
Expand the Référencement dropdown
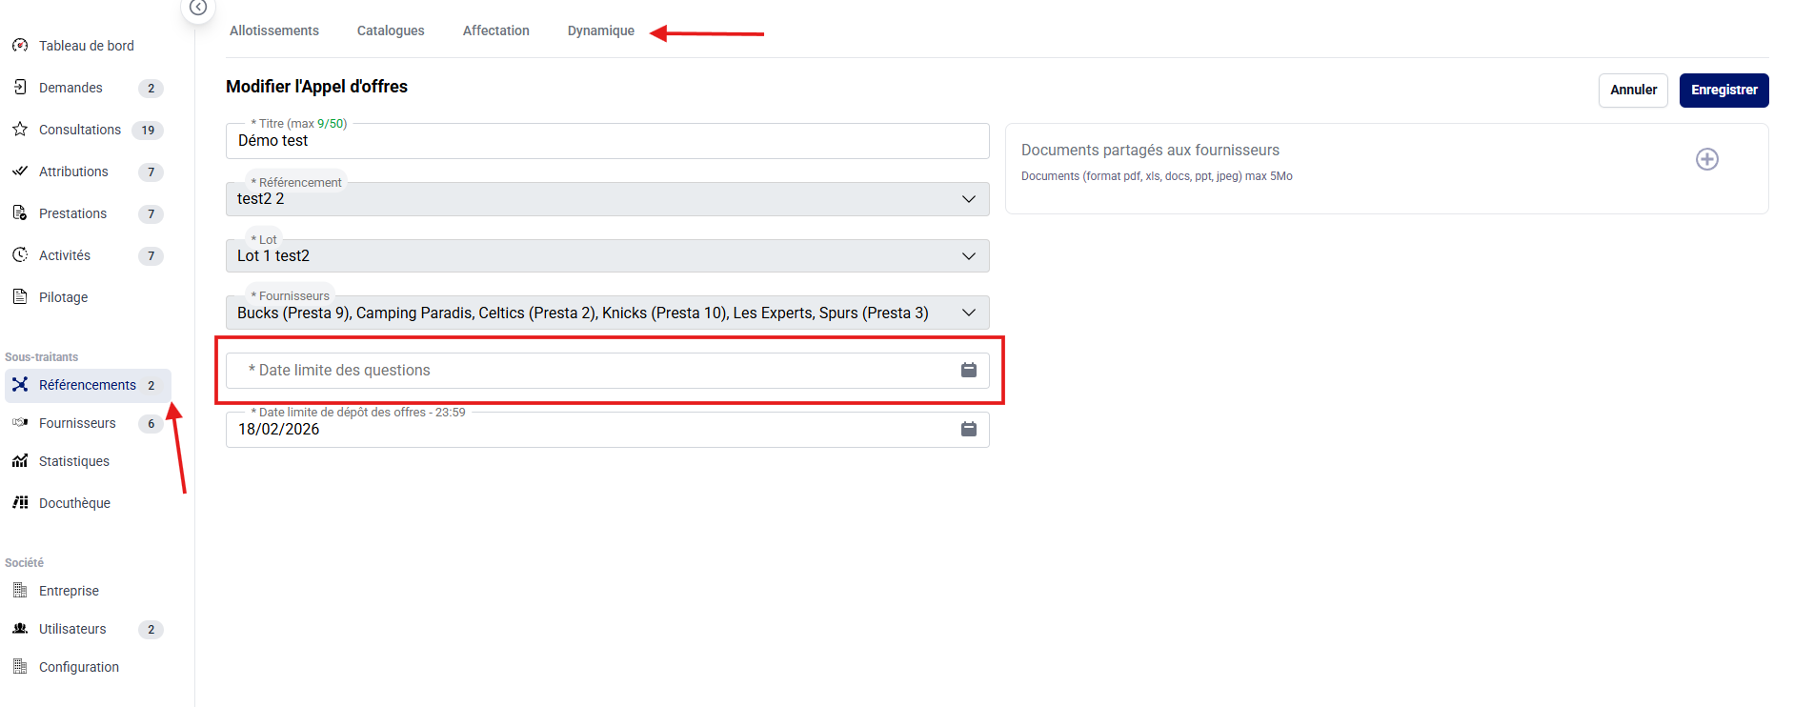pos(968,199)
